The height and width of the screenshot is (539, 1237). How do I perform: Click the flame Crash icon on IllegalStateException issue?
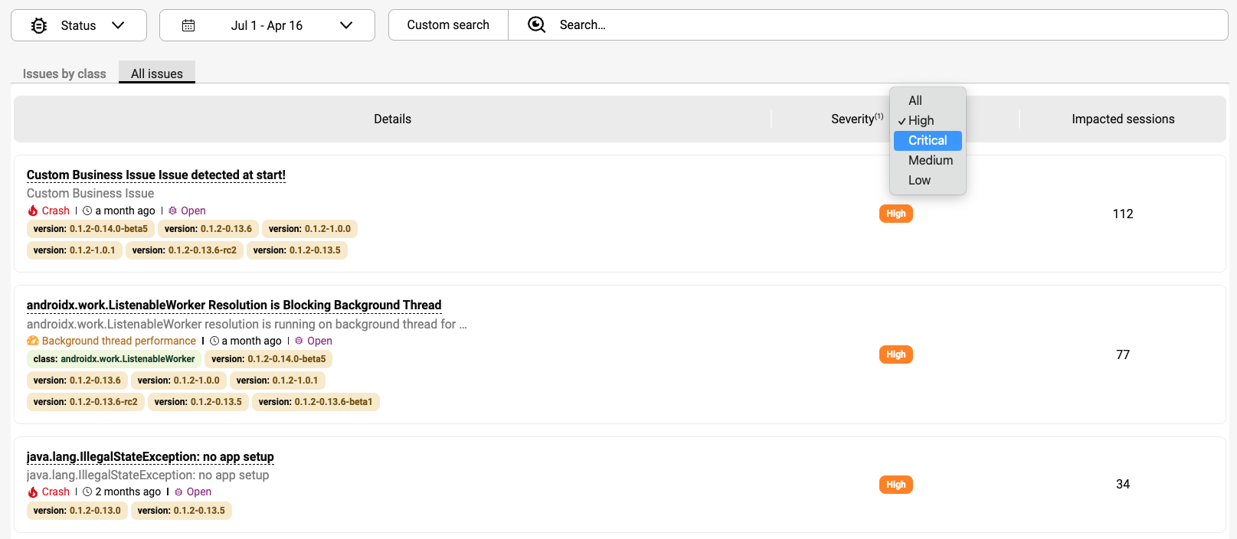[33, 492]
